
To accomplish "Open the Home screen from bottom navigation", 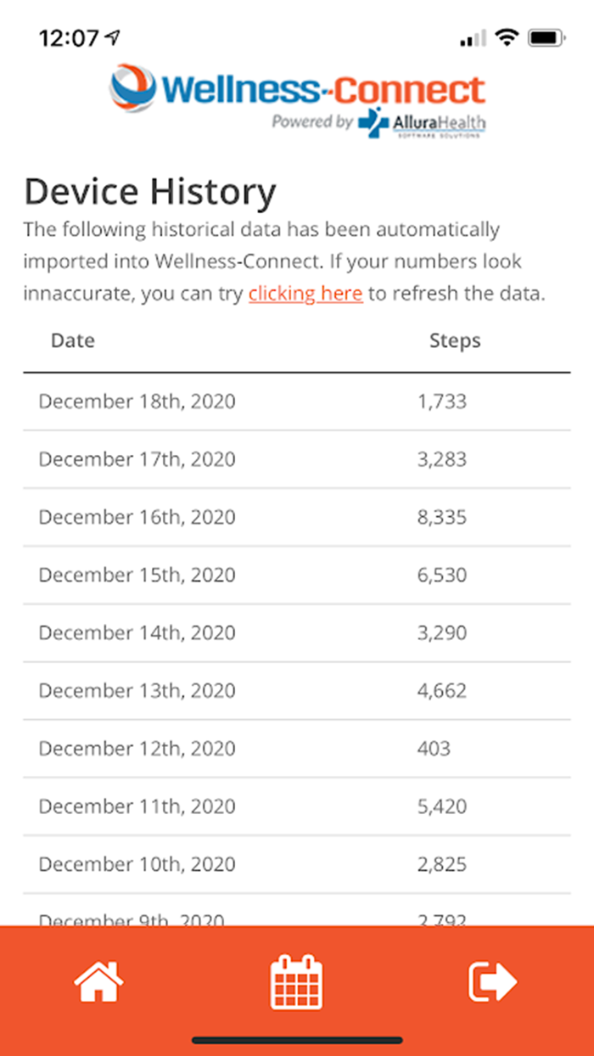I will coord(98,980).
